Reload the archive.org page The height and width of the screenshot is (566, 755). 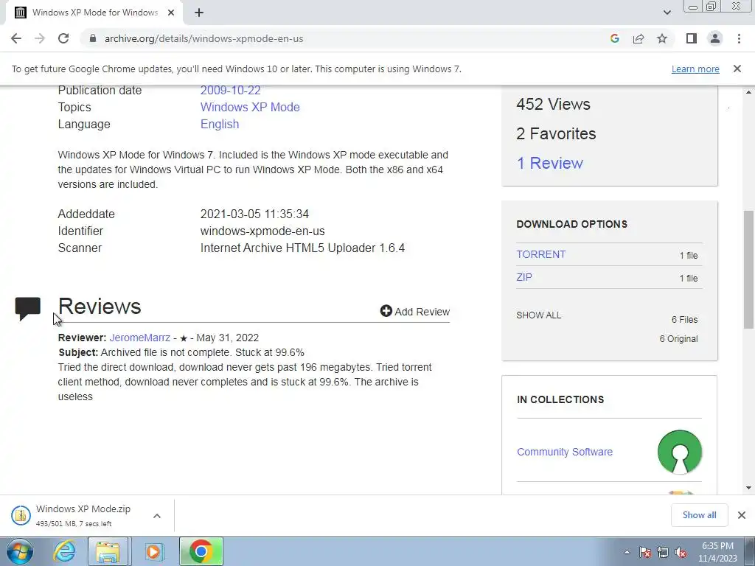pyautogui.click(x=63, y=38)
